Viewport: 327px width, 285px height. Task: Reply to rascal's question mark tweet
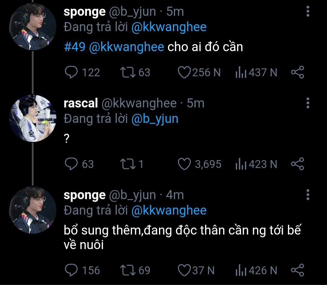(71, 164)
